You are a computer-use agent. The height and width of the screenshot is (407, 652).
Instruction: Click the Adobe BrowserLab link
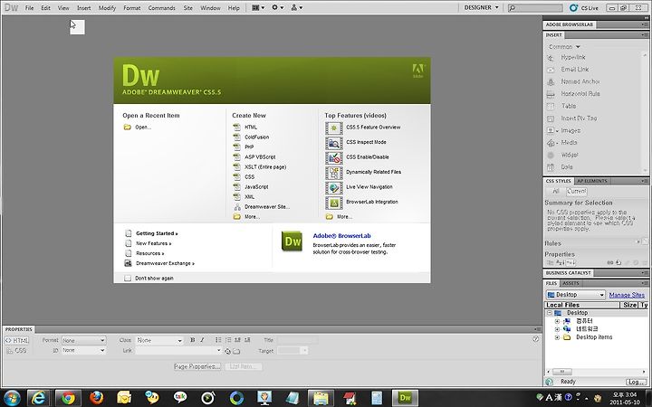tap(341, 235)
